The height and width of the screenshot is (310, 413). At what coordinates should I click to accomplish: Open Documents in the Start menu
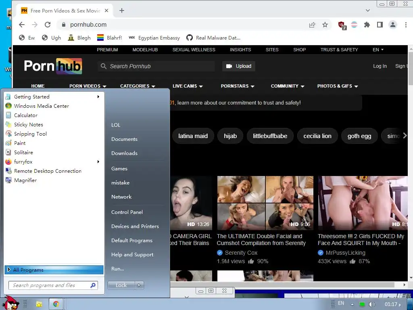tap(124, 139)
